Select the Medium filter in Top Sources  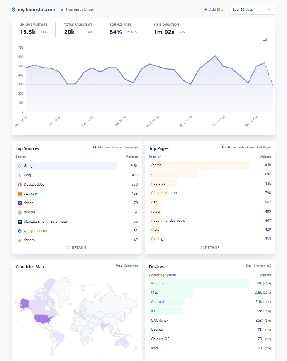pyautogui.click(x=103, y=147)
